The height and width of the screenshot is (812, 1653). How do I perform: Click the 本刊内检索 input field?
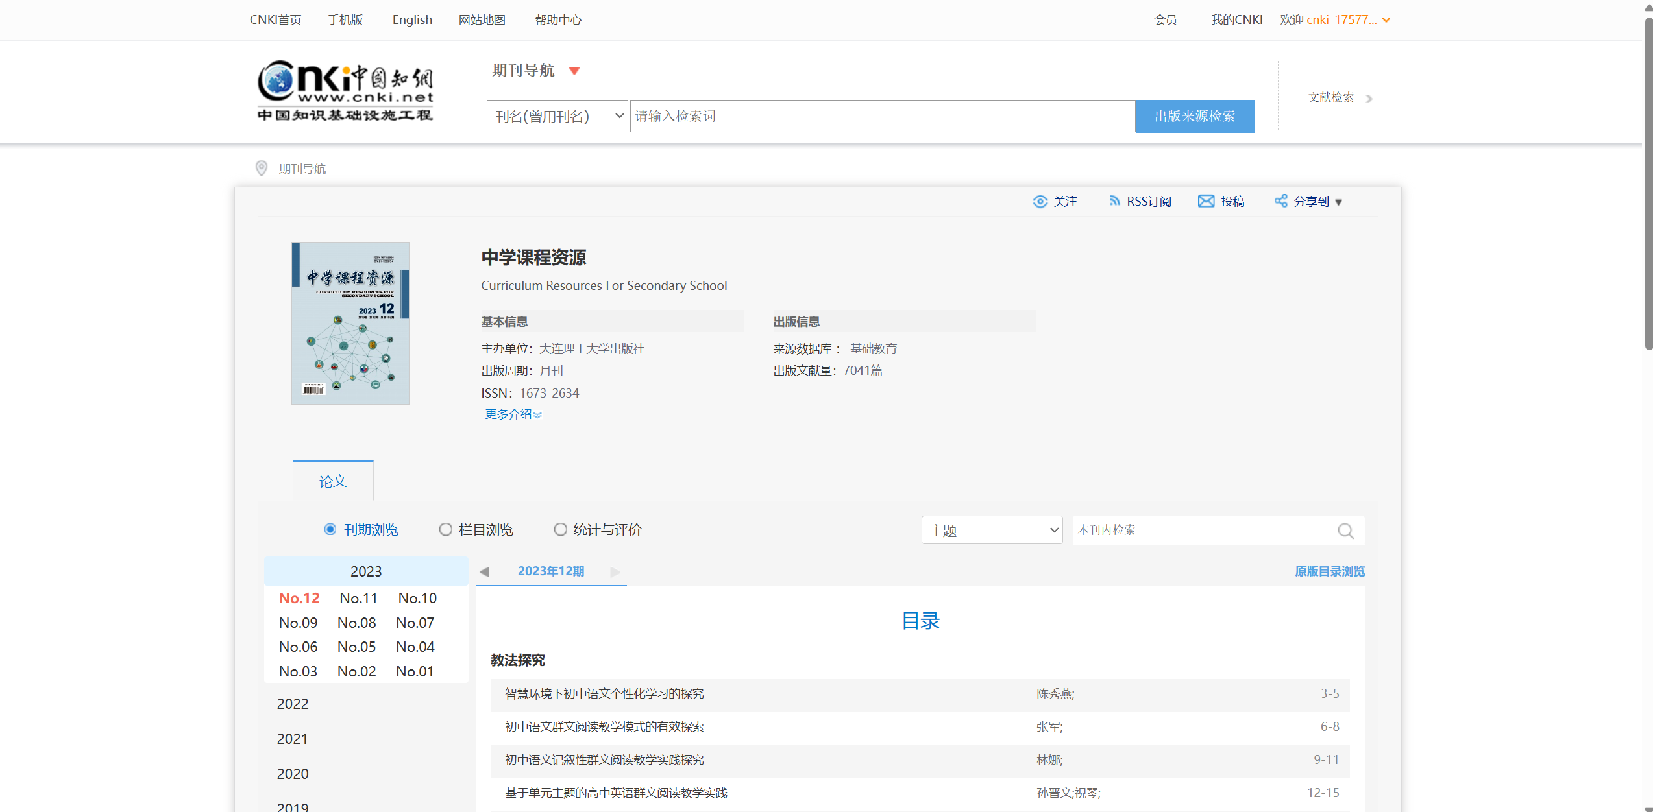click(x=1204, y=531)
